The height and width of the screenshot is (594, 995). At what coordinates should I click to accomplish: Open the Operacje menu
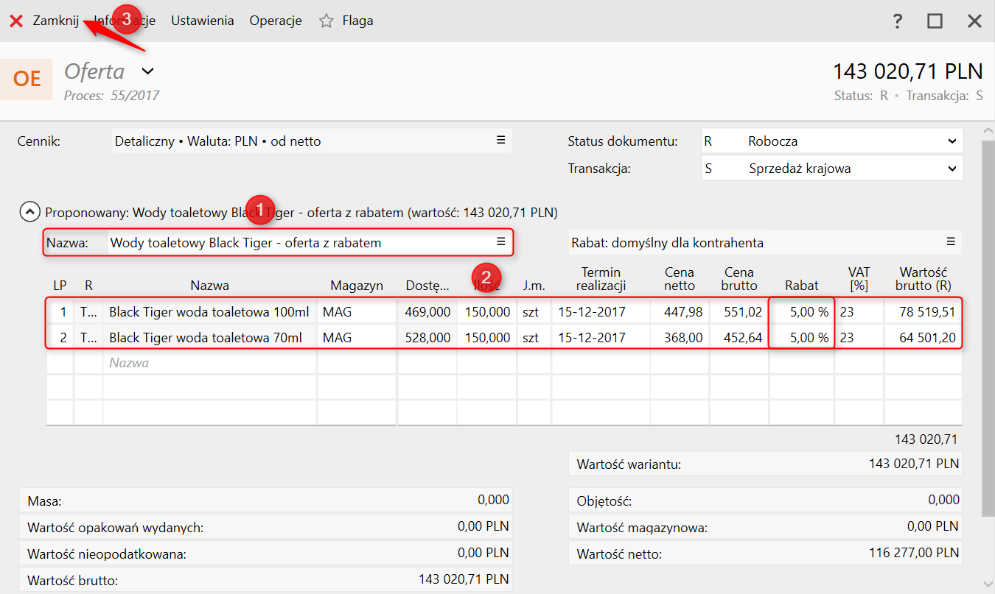point(276,21)
